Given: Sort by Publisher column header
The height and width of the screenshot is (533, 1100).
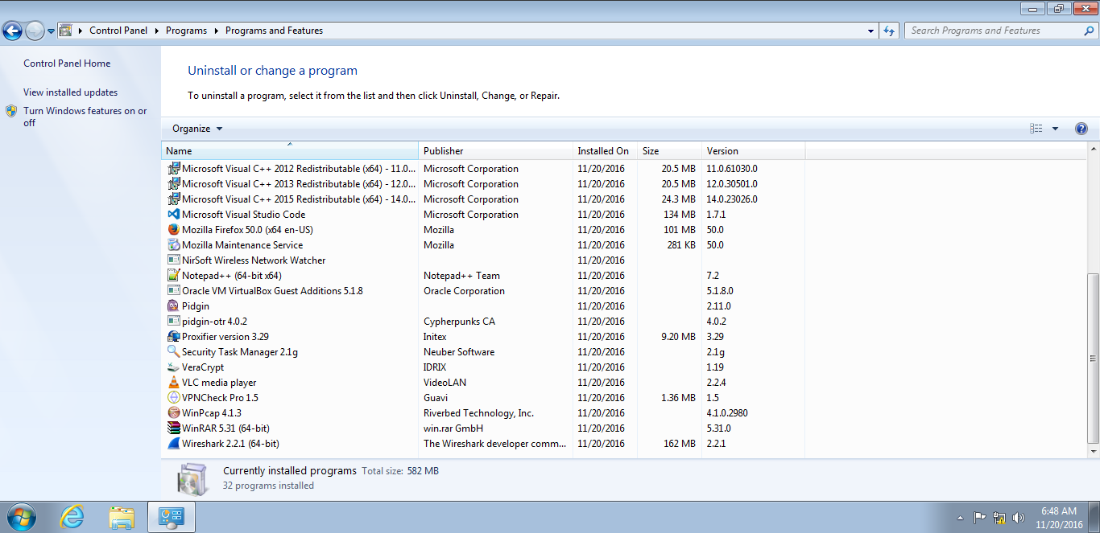Looking at the screenshot, I should click(x=495, y=150).
